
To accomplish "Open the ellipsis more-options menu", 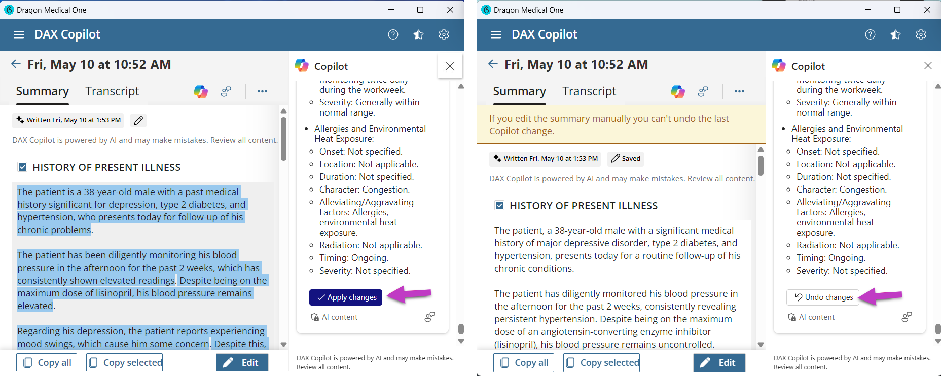I will pyautogui.click(x=262, y=91).
